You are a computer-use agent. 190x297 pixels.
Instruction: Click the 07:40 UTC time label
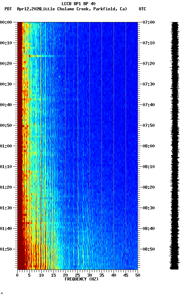[149, 105]
